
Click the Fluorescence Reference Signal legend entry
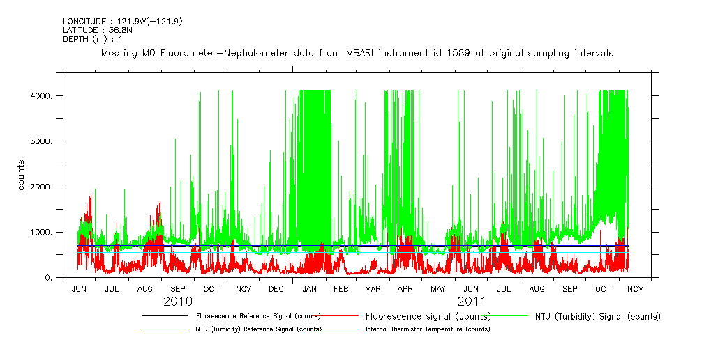(x=258, y=316)
